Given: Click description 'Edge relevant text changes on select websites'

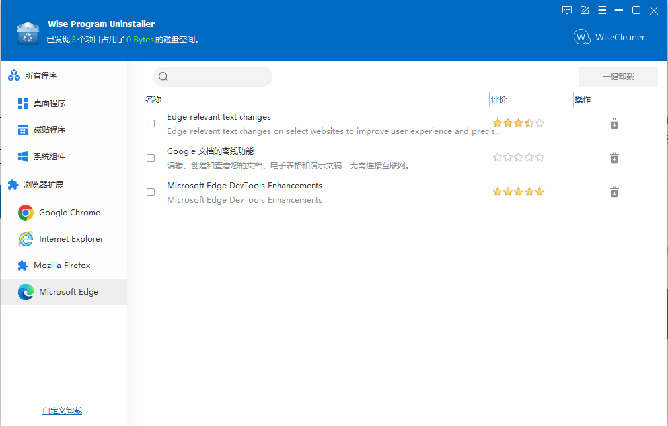Looking at the screenshot, I should (x=334, y=131).
